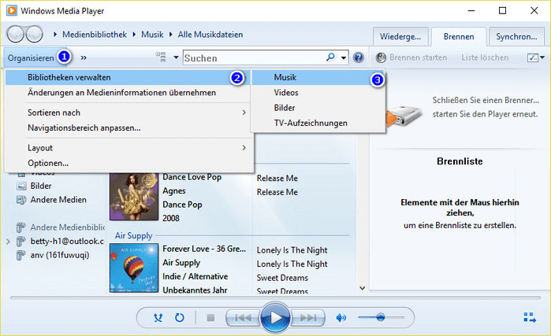Open the view options dropdown arrow

click(x=176, y=57)
